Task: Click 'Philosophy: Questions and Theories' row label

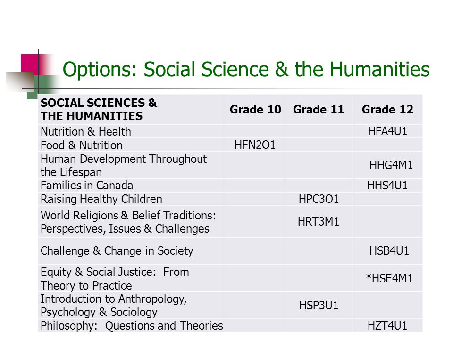Action: tap(132, 326)
